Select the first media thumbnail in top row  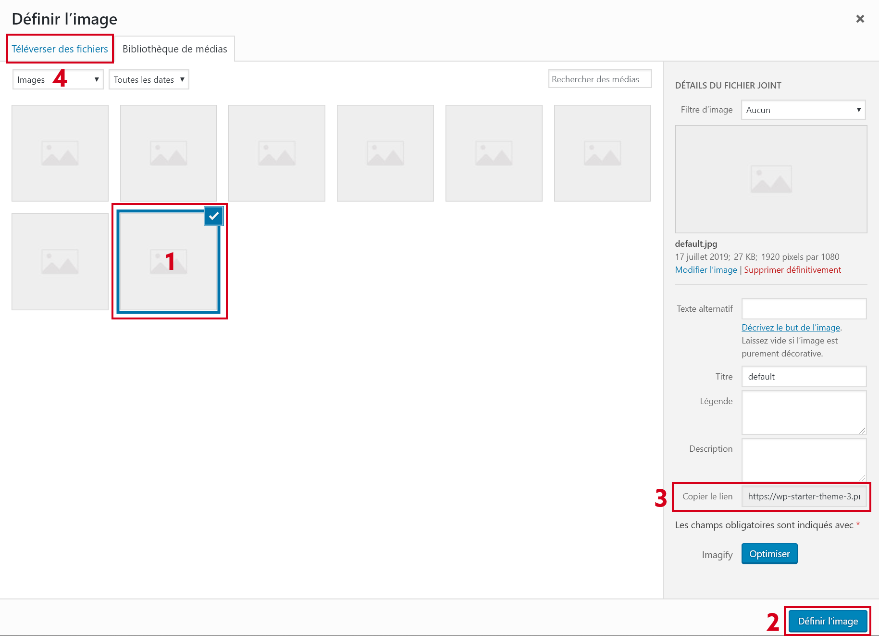click(x=60, y=153)
